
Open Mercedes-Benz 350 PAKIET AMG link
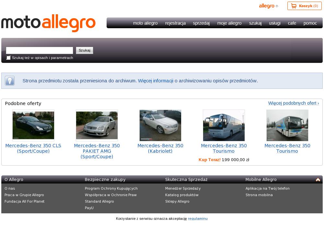(97, 151)
